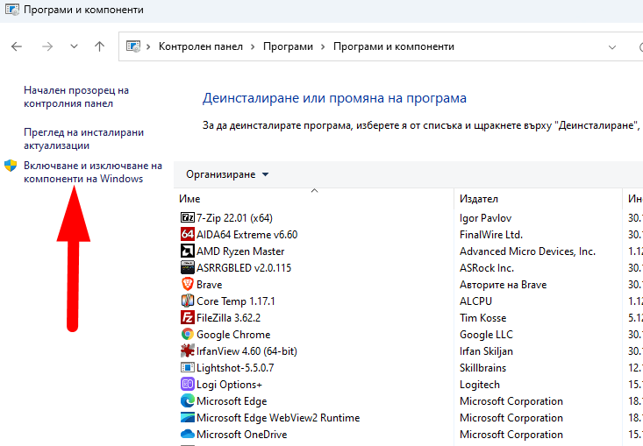Image resolution: width=643 pixels, height=446 pixels.
Task: Expand chevron after Контролен панел breadcrumb
Action: pos(253,46)
